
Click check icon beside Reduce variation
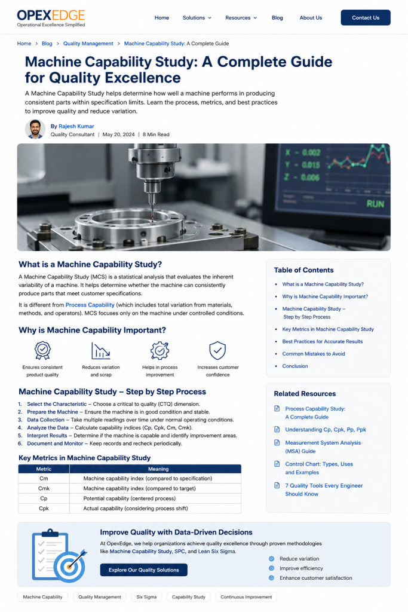coord(271,559)
